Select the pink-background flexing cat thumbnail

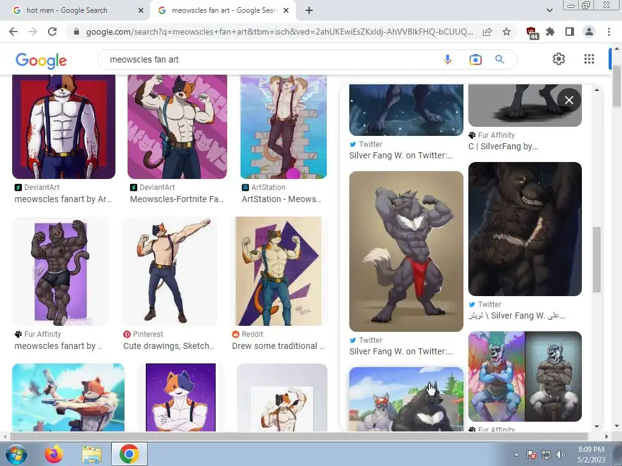[x=177, y=127]
